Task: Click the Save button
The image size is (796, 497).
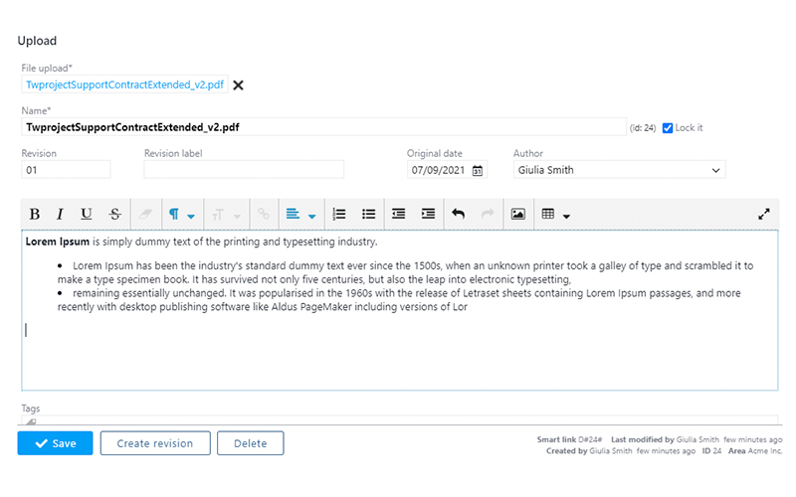Action: point(55,443)
